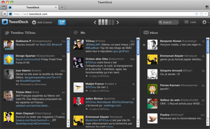Close the TweetDeck browser tab
Viewport: 210px width, 129px height.
pos(56,8)
